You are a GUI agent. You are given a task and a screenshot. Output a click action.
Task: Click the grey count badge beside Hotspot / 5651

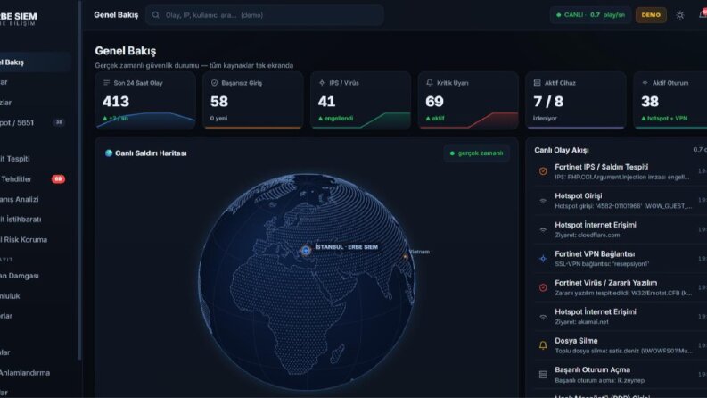[59, 122]
